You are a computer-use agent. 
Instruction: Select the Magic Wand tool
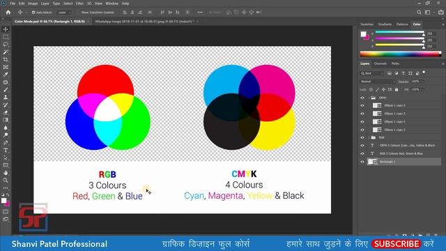[6, 52]
